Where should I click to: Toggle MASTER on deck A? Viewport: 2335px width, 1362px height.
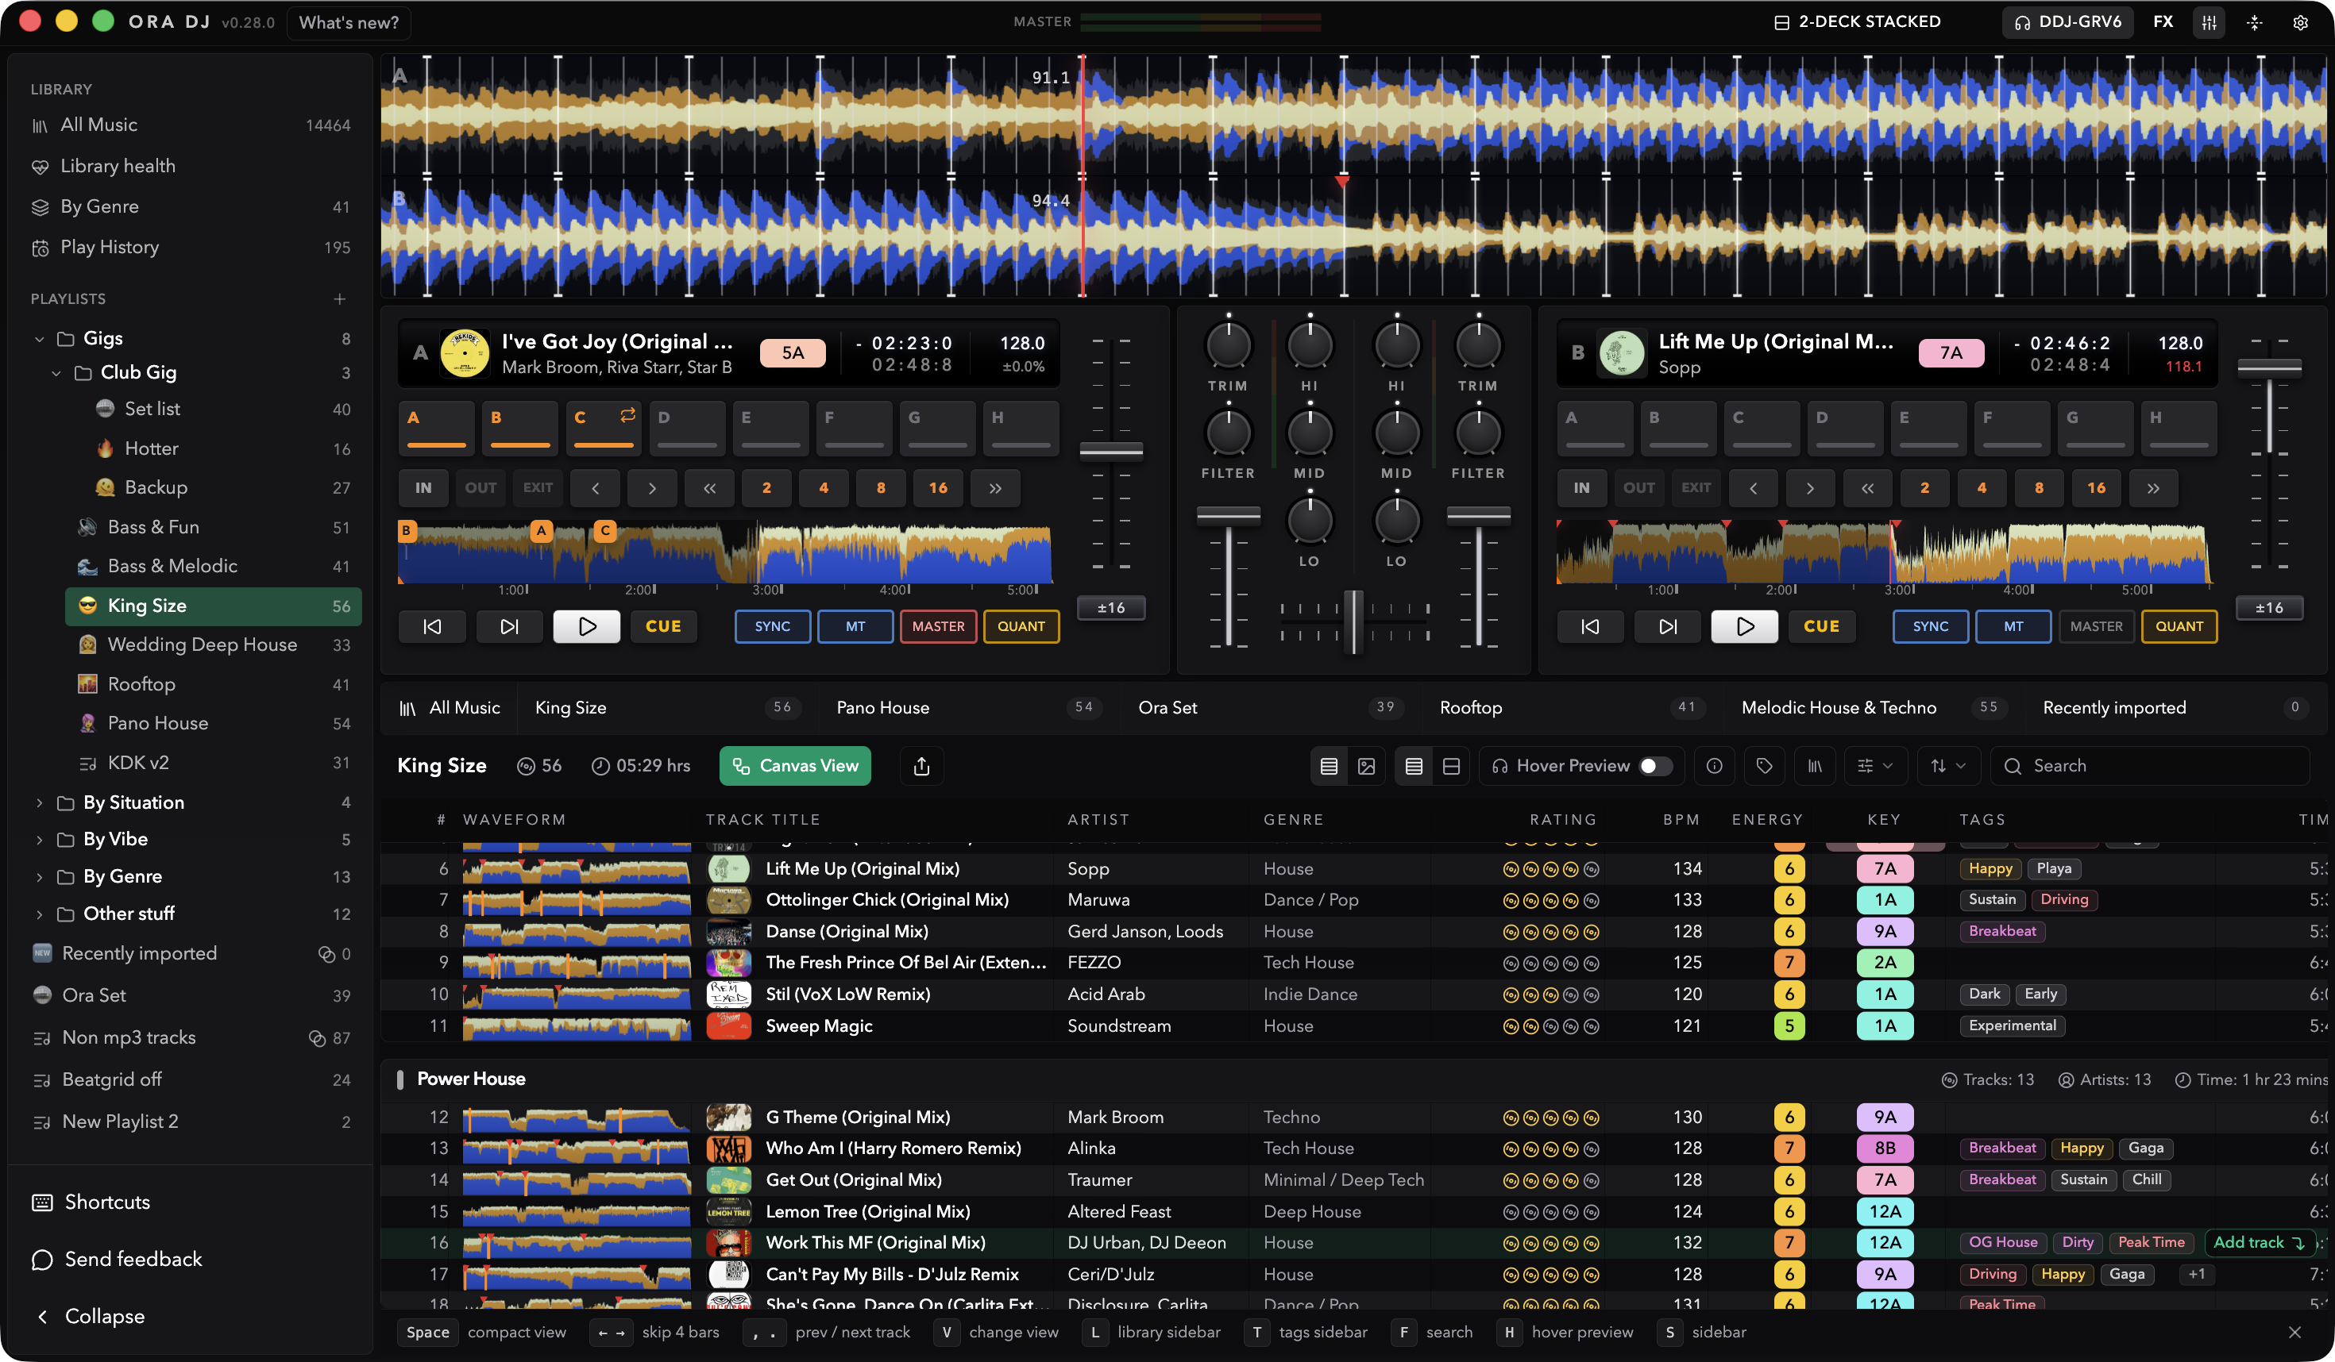pos(938,627)
